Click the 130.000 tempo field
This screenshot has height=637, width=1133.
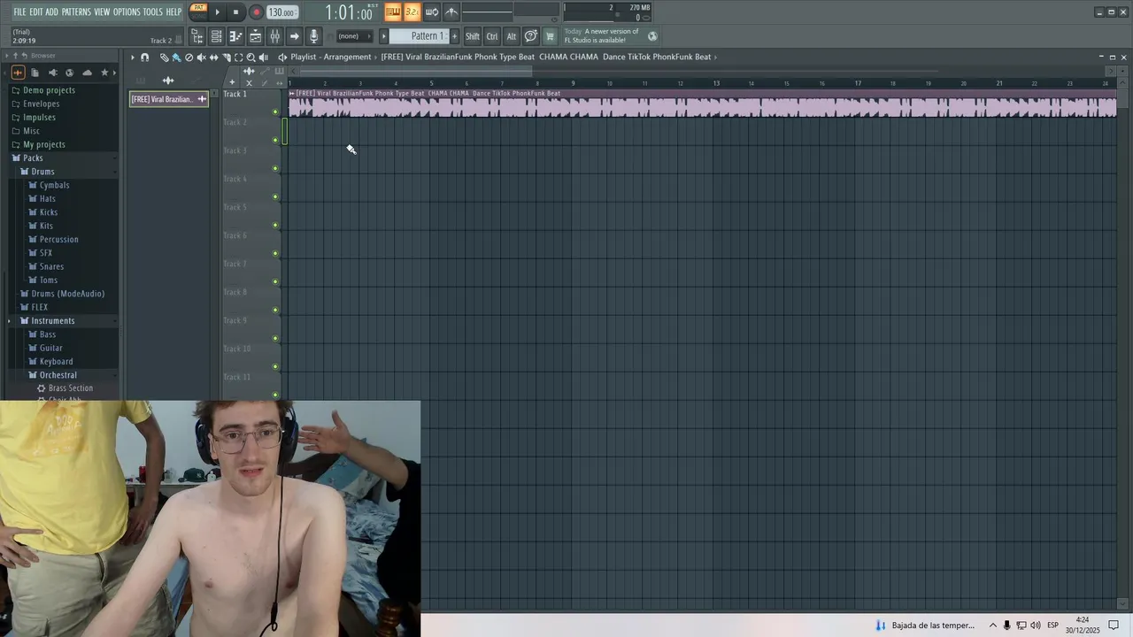click(282, 12)
